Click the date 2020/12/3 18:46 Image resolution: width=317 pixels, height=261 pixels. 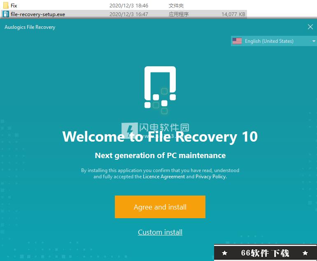coord(129,6)
